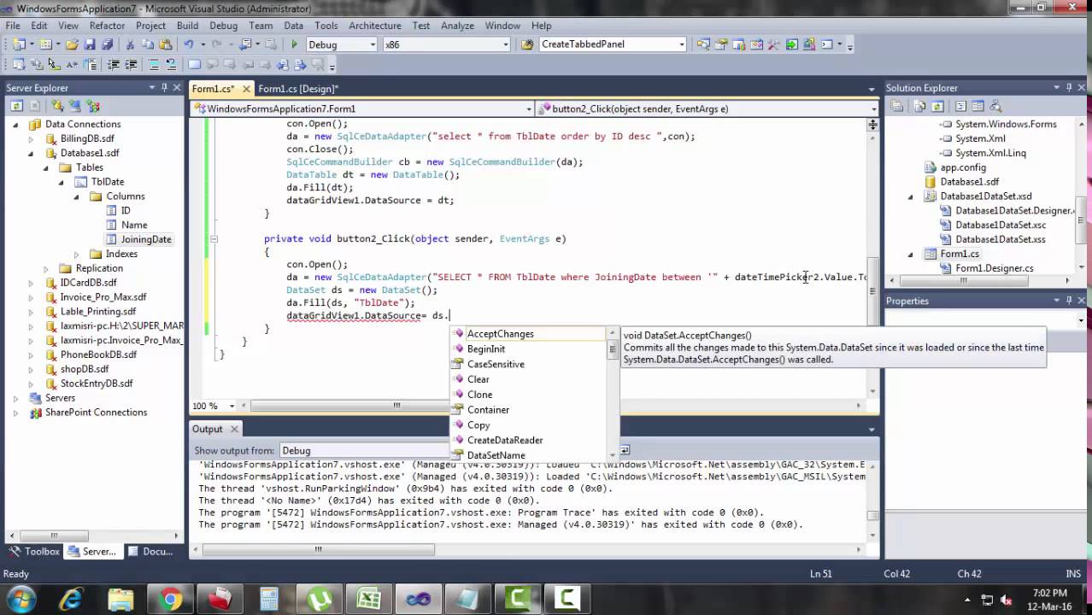The width and height of the screenshot is (1092, 615).
Task: Click Connect to Server icon in Server Explorer
Action: point(75,106)
